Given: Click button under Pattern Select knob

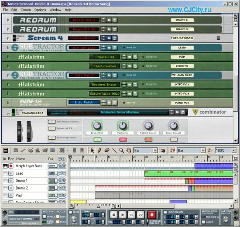Looking at the screenshot, I should (148, 140).
